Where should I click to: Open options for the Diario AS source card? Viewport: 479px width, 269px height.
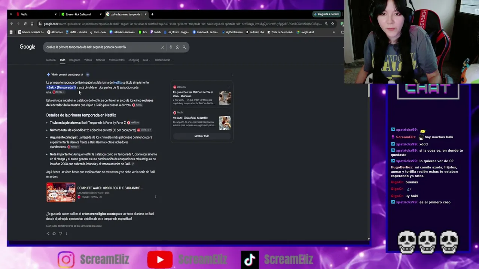[229, 87]
